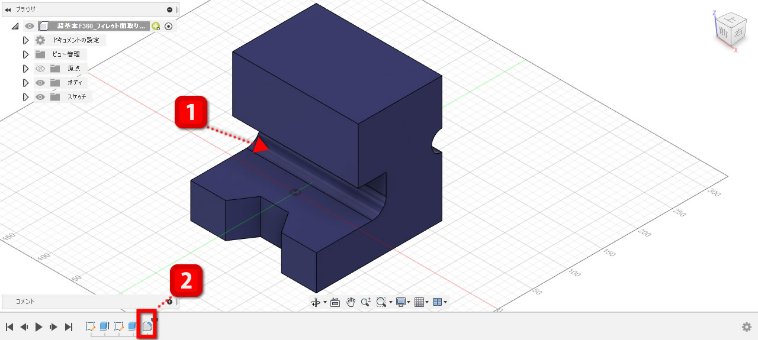This screenshot has width=758, height=340.
Task: Hide the スケッチ folder
Action: (40, 97)
